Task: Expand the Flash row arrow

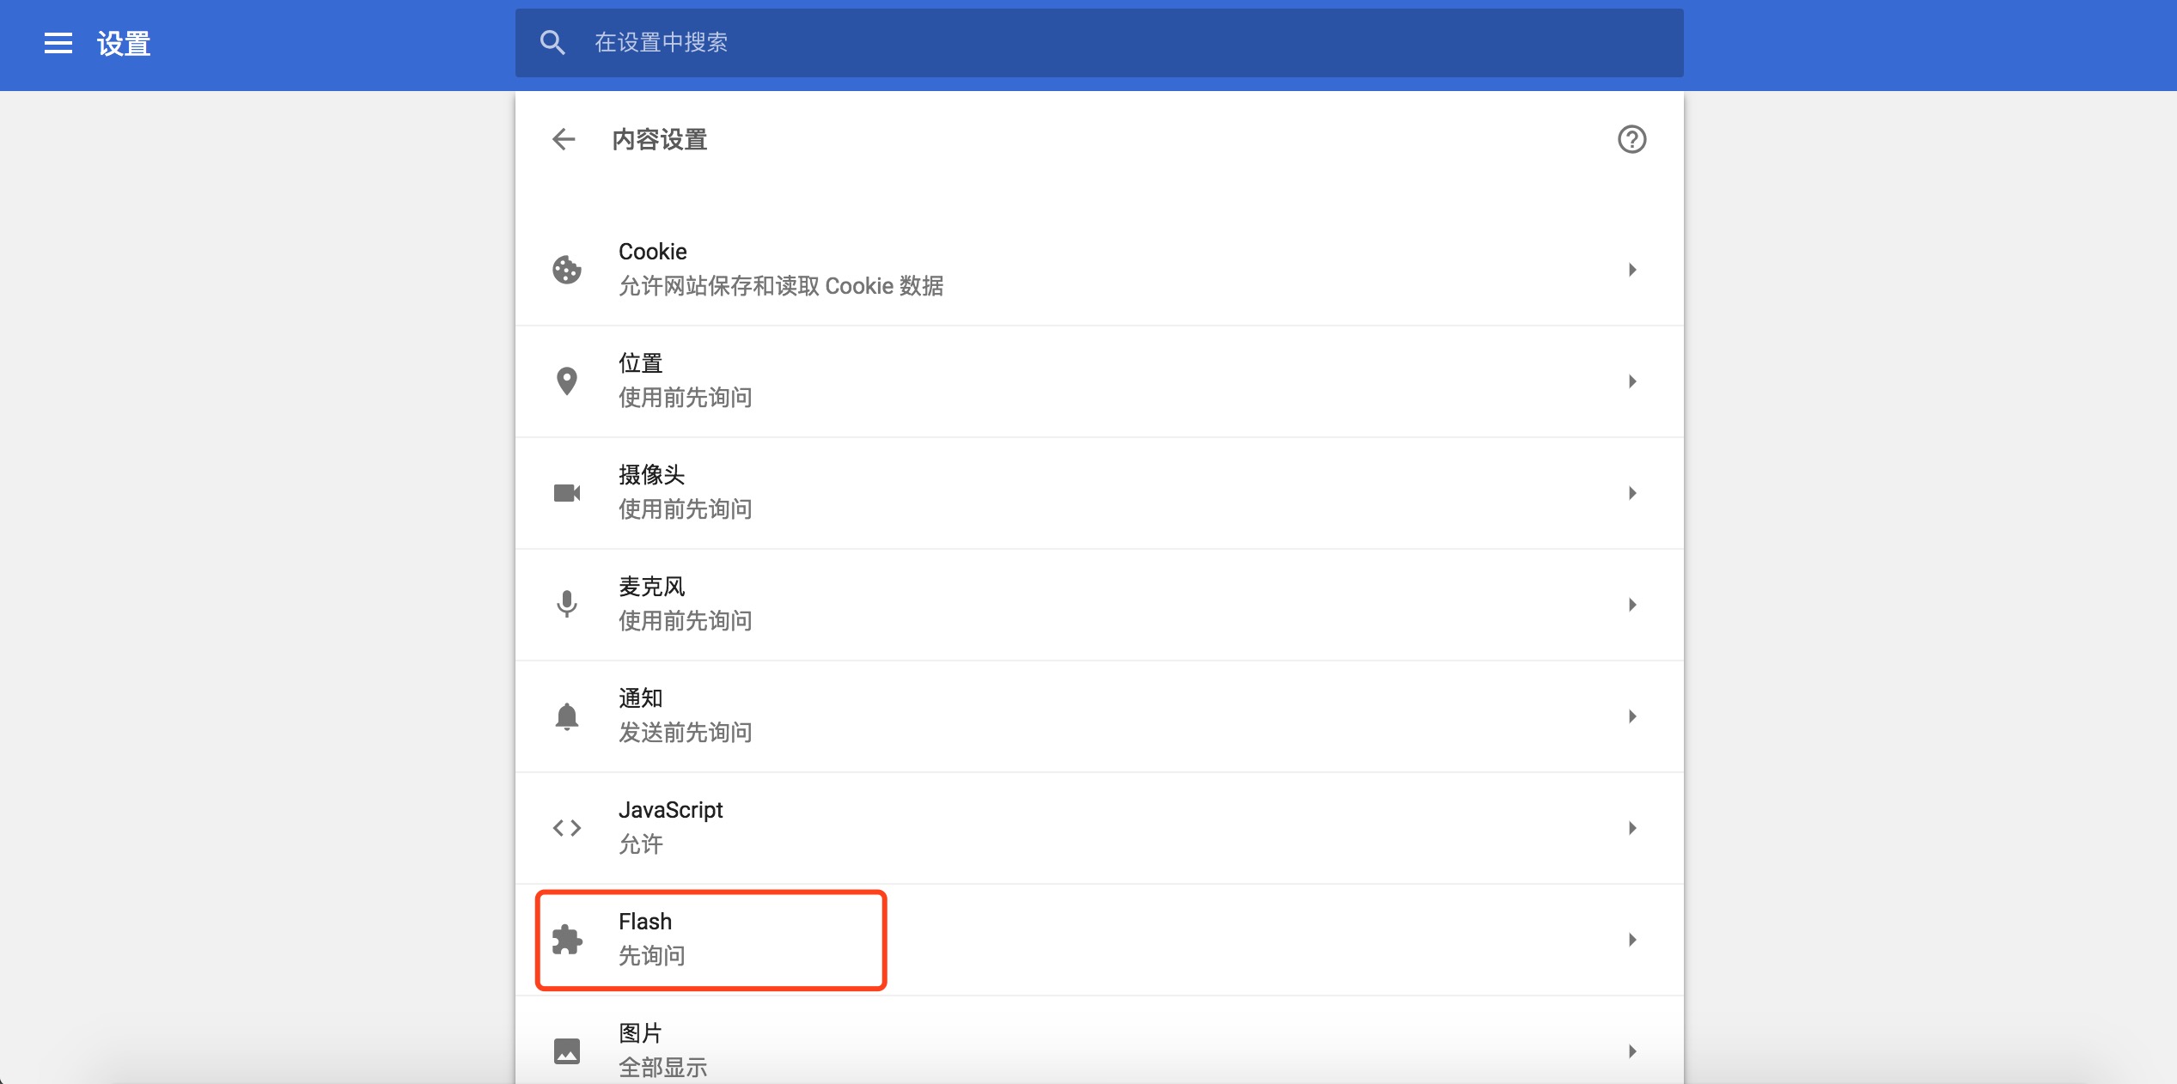Action: pos(1632,940)
